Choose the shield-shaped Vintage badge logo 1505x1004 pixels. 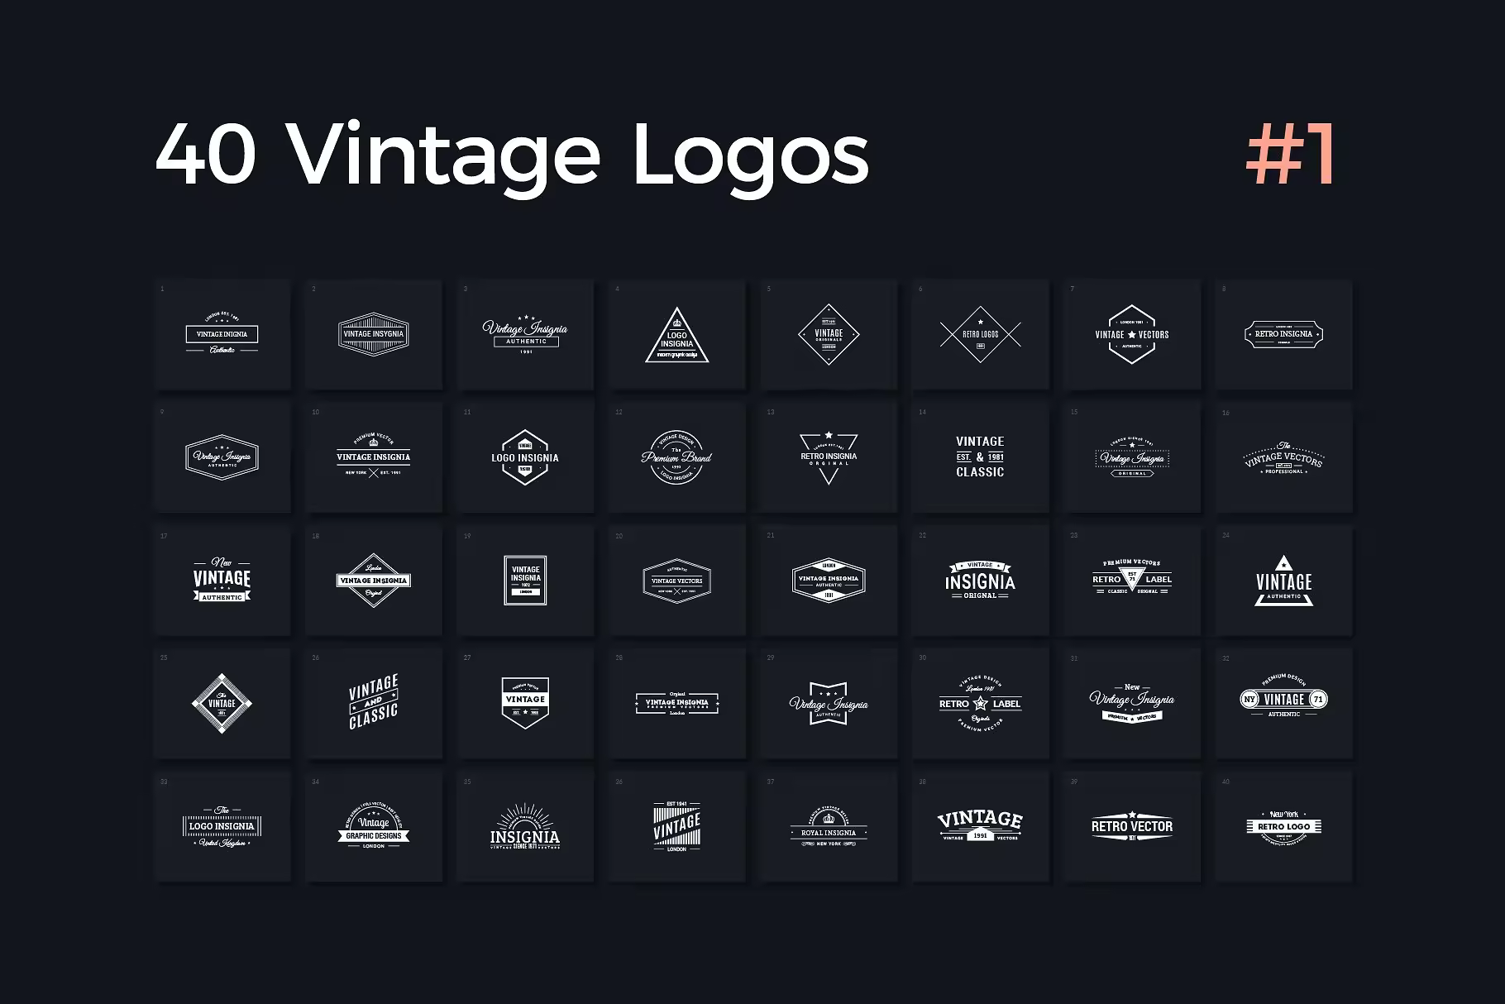tap(525, 702)
